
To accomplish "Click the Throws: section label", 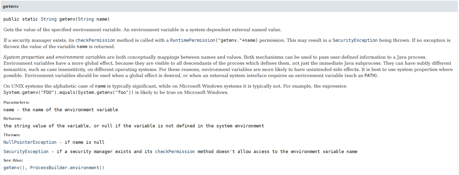I will coord(12,135).
